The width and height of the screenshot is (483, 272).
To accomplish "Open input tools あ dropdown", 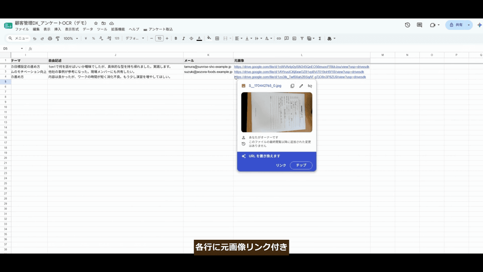I will click(331, 39).
